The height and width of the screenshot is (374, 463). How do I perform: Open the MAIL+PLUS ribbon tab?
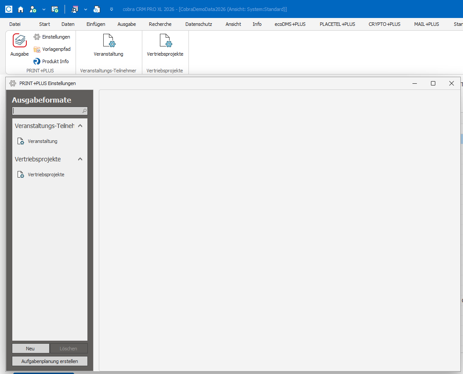(x=427, y=24)
